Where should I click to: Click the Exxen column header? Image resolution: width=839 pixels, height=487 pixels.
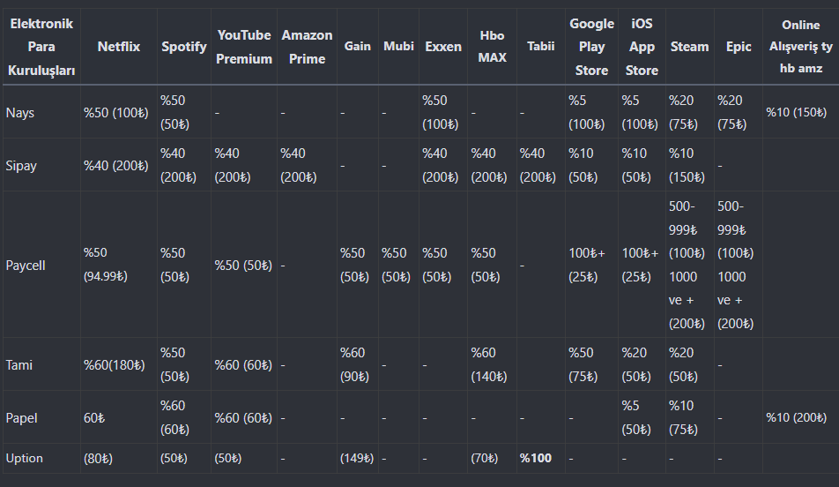coord(443,47)
